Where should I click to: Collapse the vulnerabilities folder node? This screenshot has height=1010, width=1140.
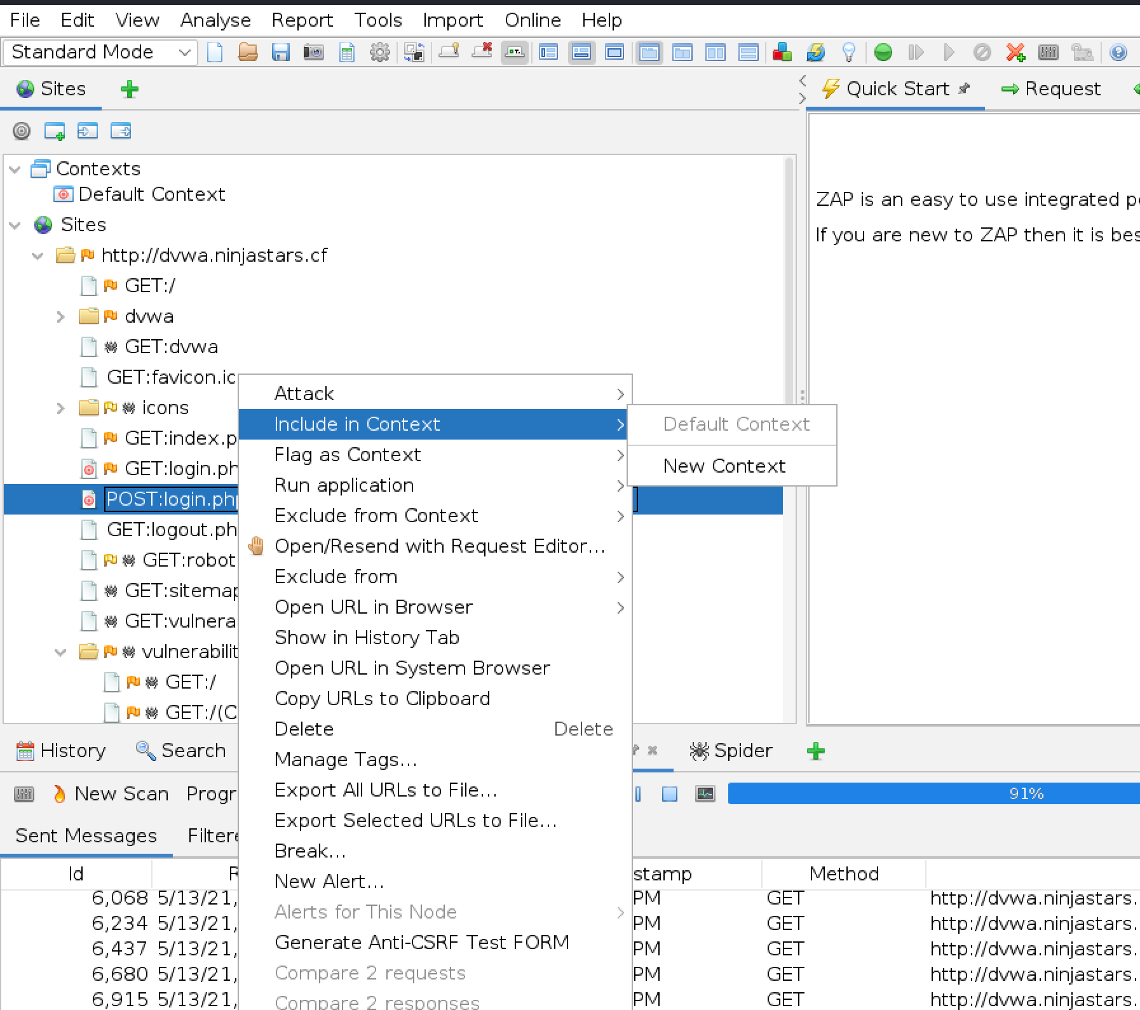60,652
